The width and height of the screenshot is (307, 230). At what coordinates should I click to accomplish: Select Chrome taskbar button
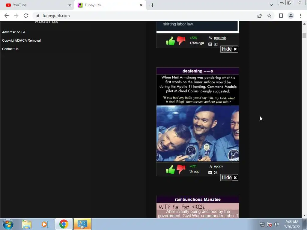pyautogui.click(x=64, y=224)
